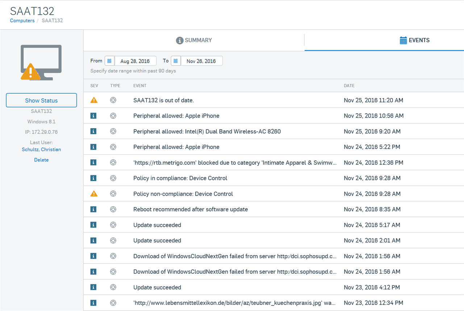Click info icon for Nov 25 10:56 AM iPhone event
464x311 pixels.
point(94,116)
